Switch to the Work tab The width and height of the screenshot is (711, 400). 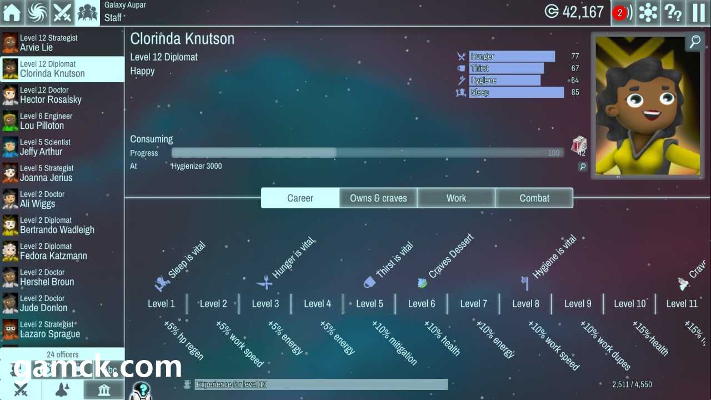tap(456, 198)
